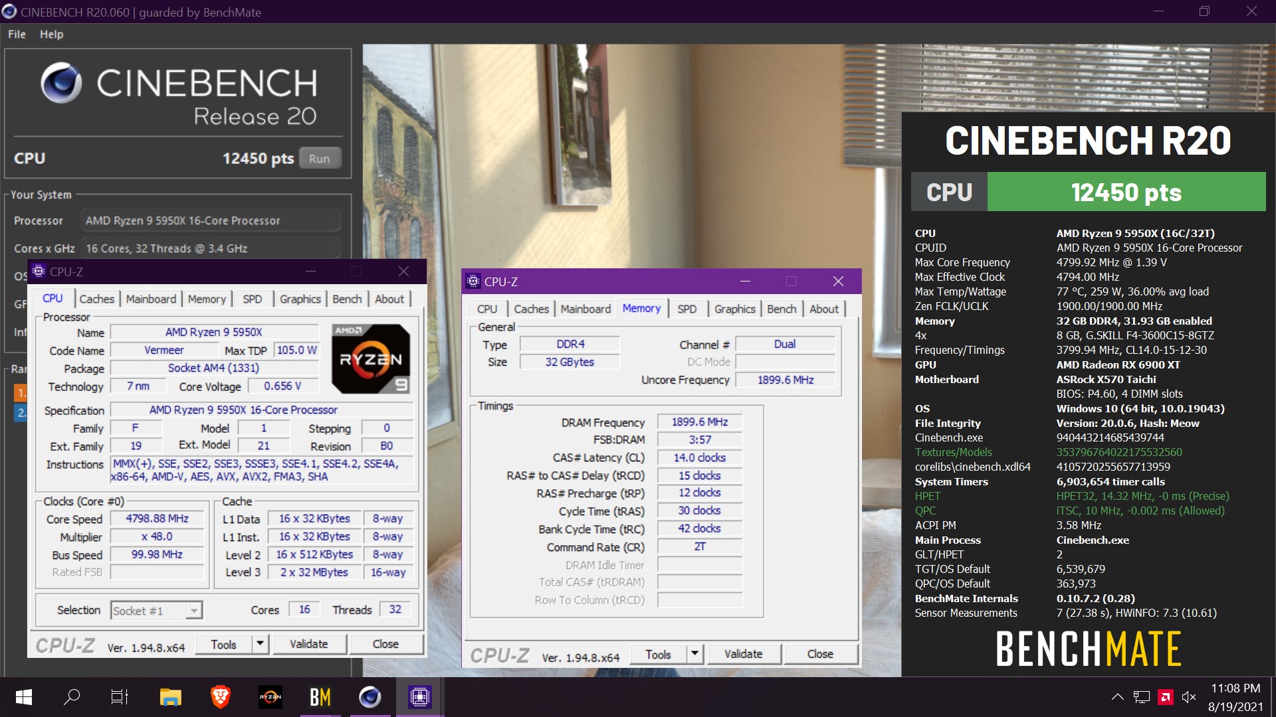Click HPET timer line in BenchMate panel

[1072, 496]
